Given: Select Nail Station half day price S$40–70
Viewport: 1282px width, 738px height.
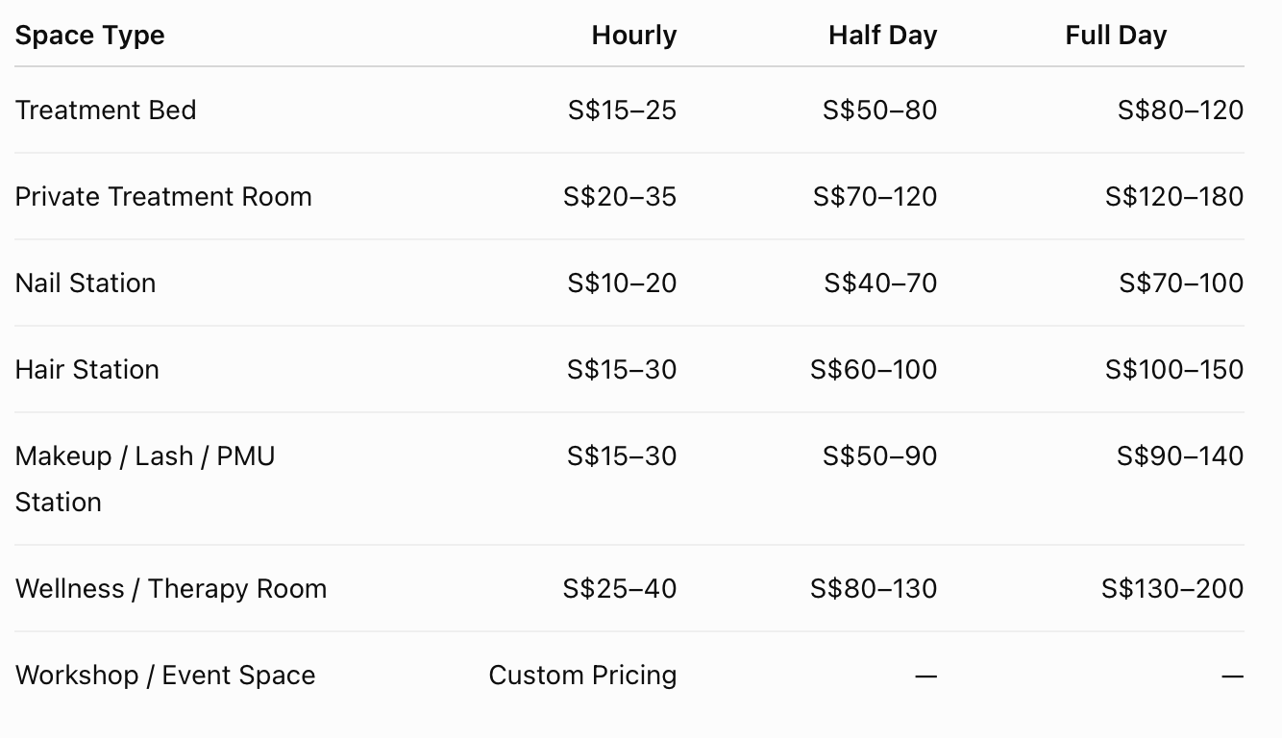Looking at the screenshot, I should (x=880, y=283).
